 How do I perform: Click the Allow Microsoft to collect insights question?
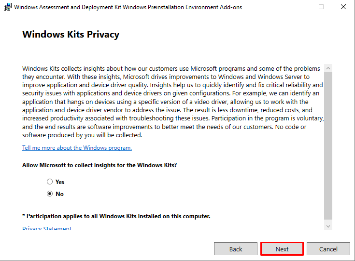(99, 165)
